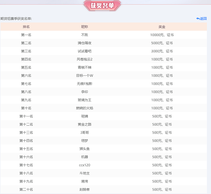Click the 3000元、证书 prize cell

(x=162, y=51)
